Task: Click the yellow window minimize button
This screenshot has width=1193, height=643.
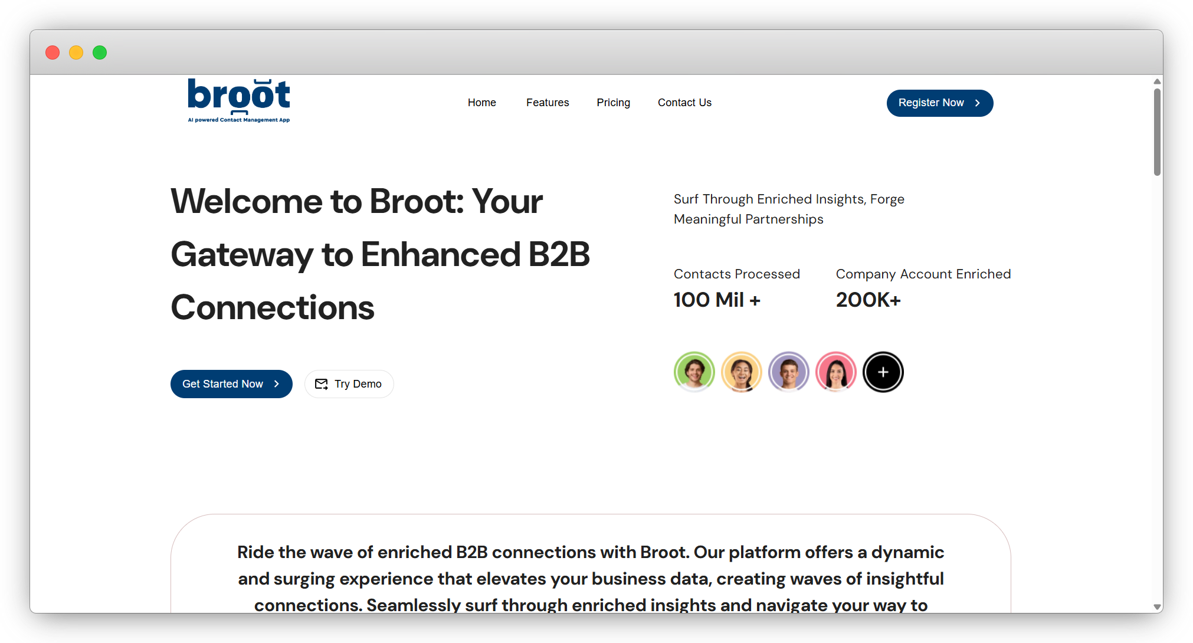Action: pos(76,53)
